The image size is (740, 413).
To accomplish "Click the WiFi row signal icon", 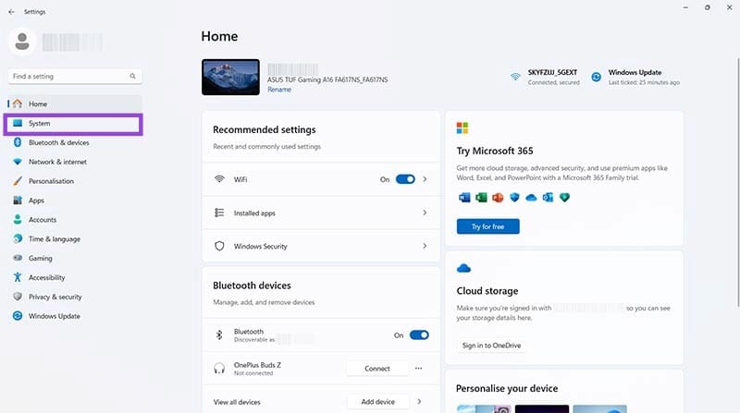I will pos(219,179).
